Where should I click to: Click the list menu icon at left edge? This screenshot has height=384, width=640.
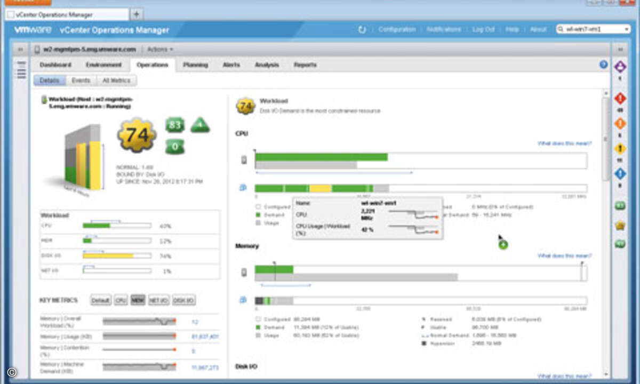click(x=21, y=69)
